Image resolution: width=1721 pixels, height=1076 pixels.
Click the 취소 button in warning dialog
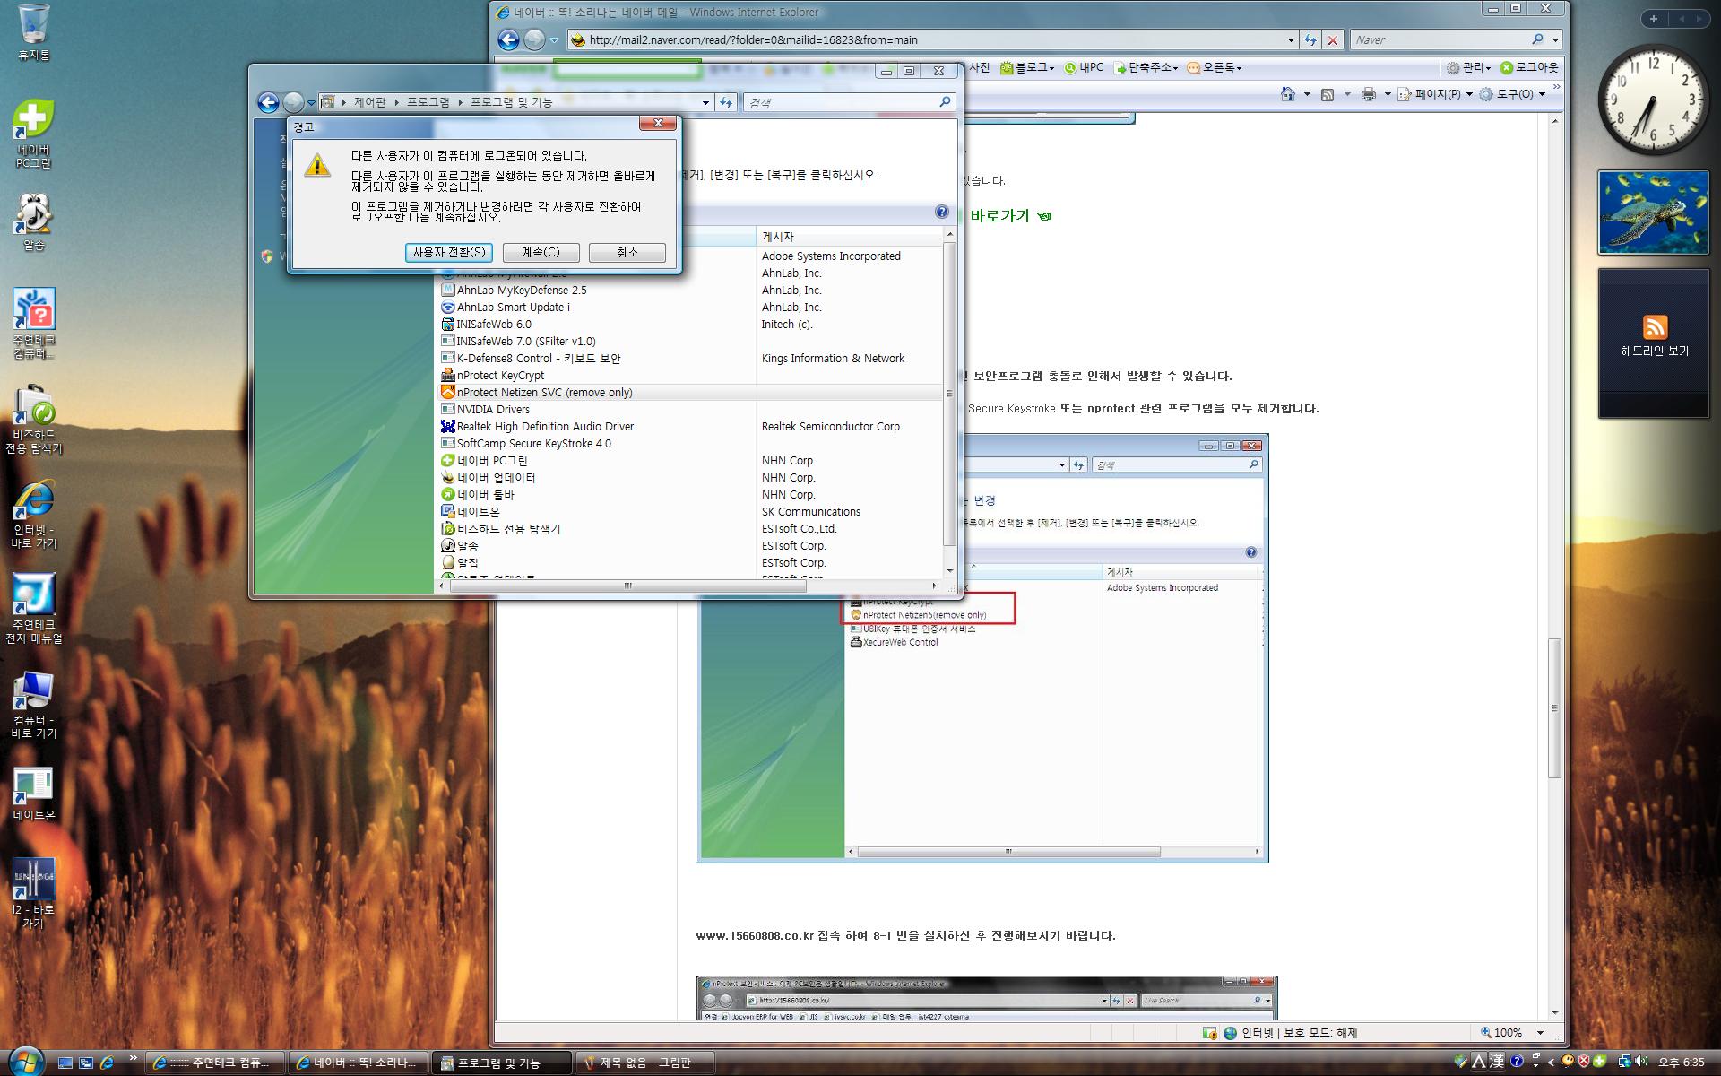click(627, 253)
